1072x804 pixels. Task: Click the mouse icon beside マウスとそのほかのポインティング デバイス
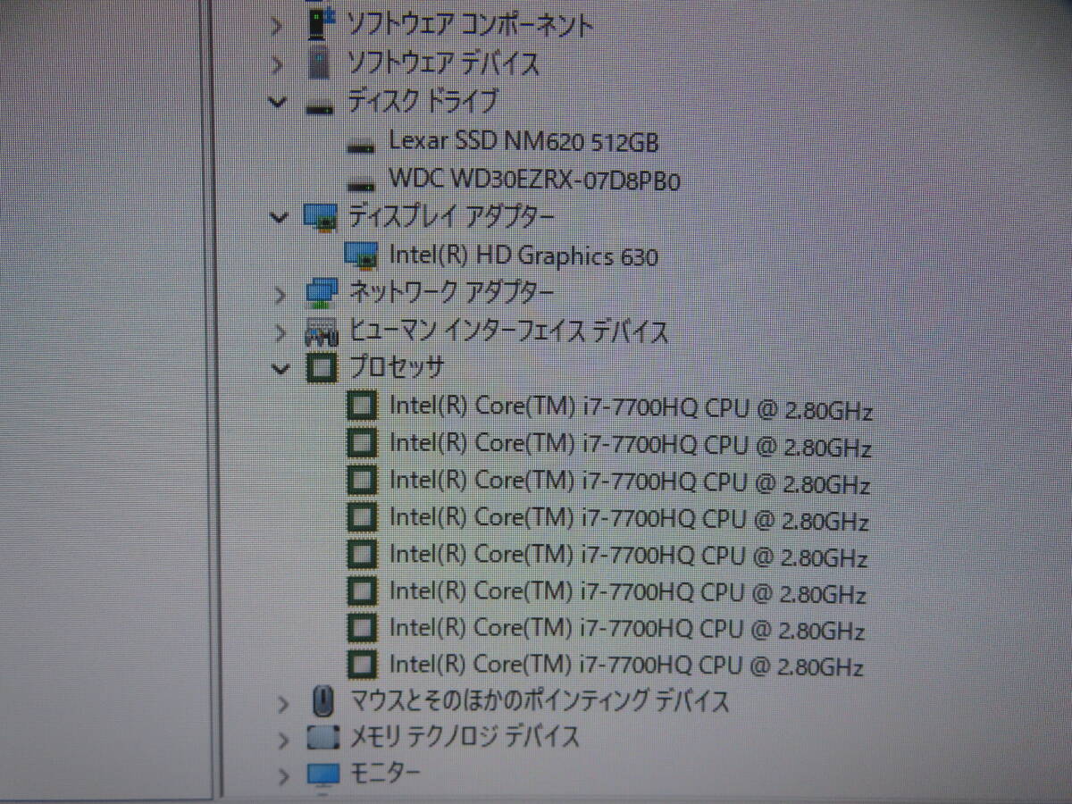tap(323, 700)
